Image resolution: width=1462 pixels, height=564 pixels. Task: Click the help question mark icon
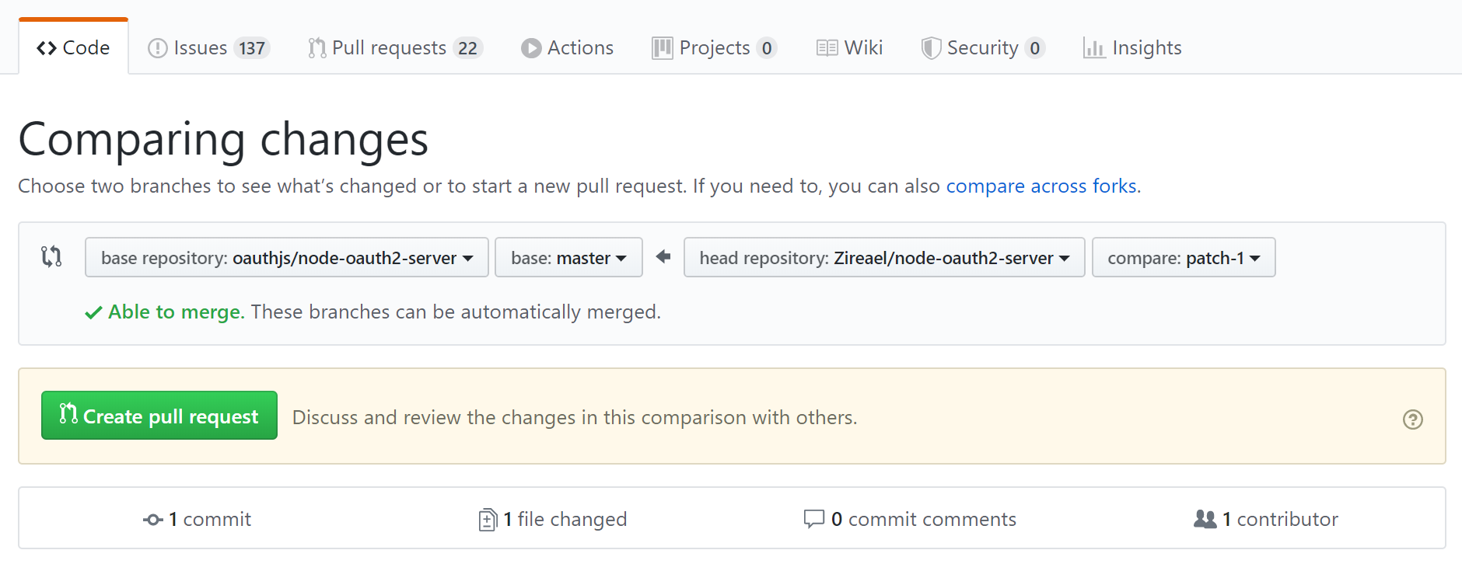pos(1412,420)
